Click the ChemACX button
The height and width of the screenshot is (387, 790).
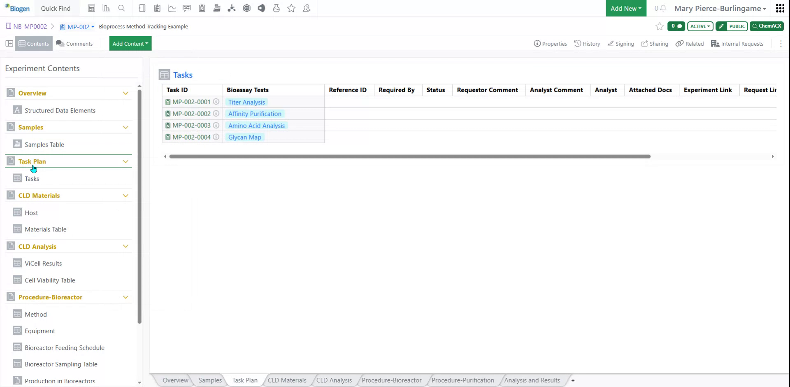pyautogui.click(x=767, y=26)
